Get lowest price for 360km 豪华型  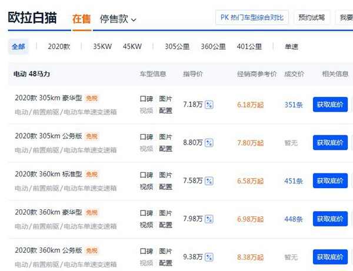pos(330,219)
